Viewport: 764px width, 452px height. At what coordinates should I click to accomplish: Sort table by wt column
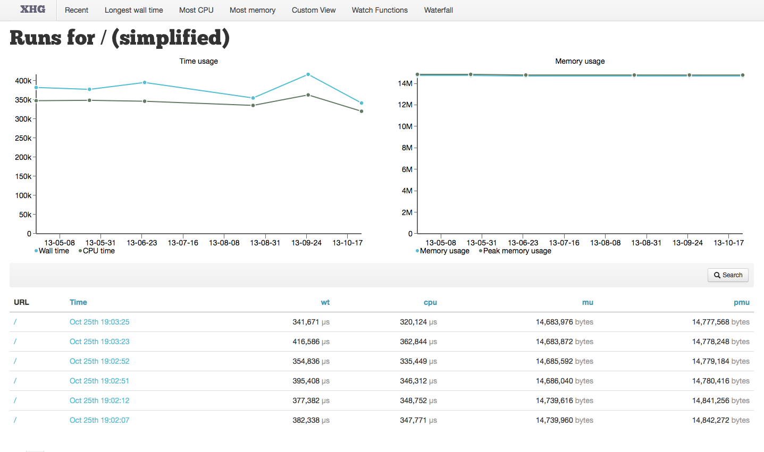[x=325, y=302]
